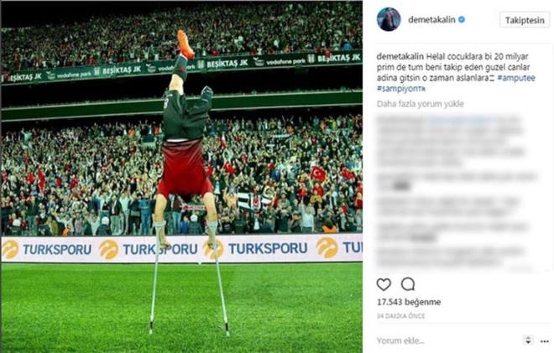Open the #sampiyonTR hashtag

coord(401,89)
